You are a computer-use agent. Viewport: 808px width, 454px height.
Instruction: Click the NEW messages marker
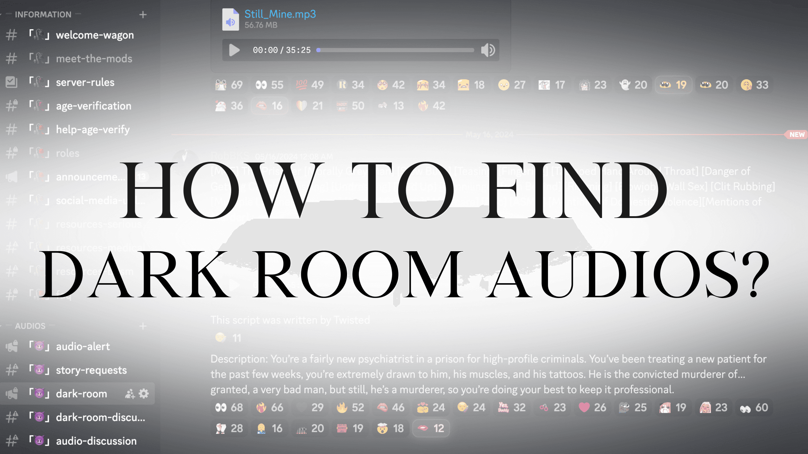(x=796, y=134)
